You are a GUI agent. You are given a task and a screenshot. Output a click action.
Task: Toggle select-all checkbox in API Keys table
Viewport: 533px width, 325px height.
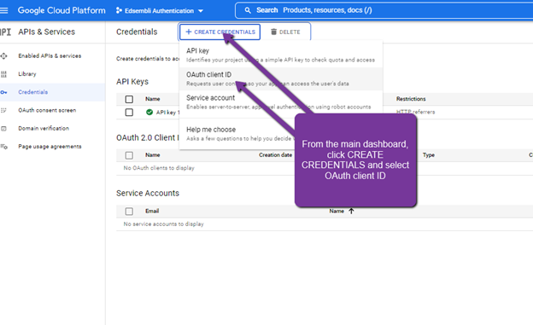(x=129, y=99)
